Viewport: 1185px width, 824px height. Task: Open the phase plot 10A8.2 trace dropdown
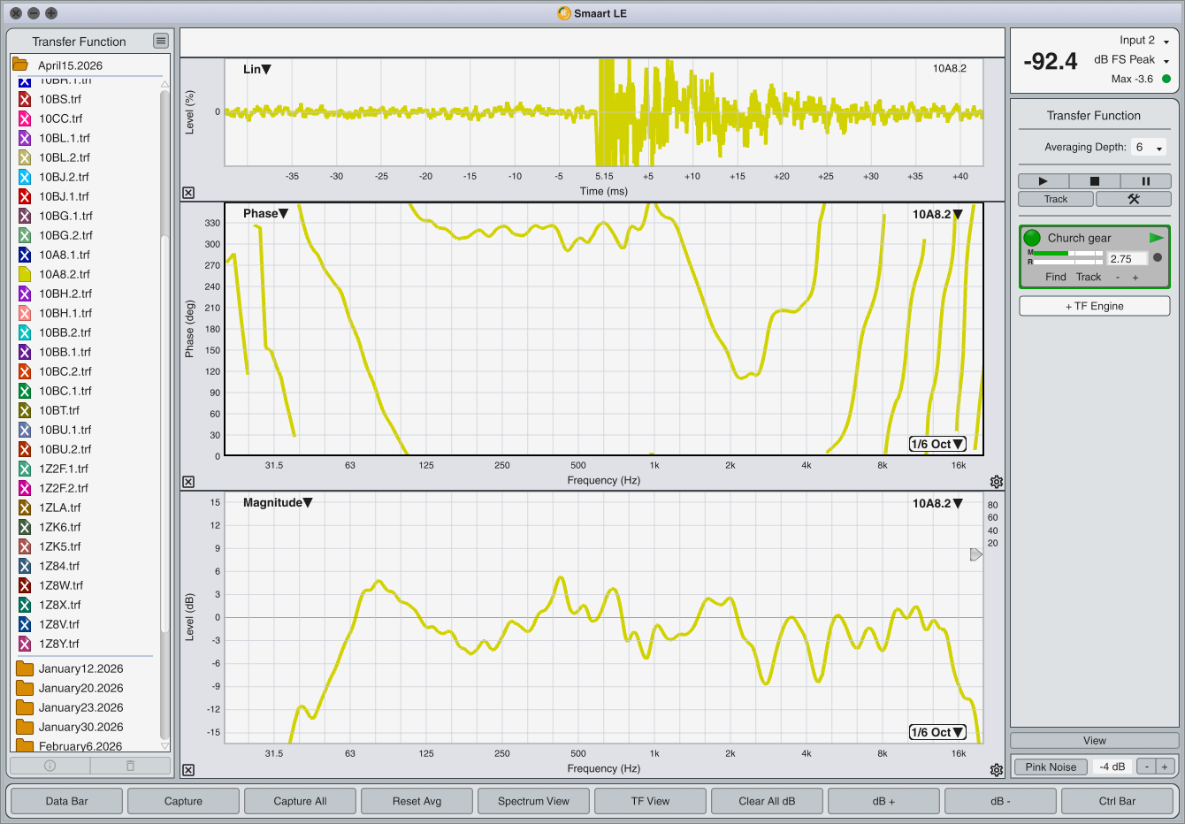point(937,214)
